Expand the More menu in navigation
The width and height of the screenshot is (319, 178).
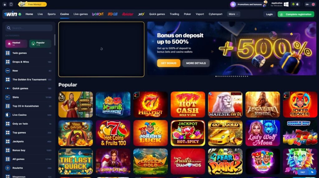[233, 14]
